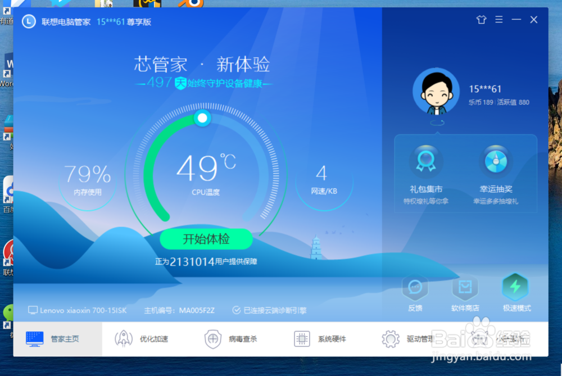Open 礼包集市 gift market

(426, 175)
